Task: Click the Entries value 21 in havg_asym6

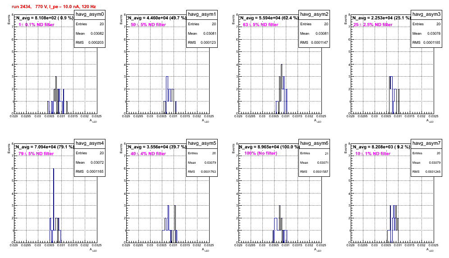Action: tap(327, 153)
